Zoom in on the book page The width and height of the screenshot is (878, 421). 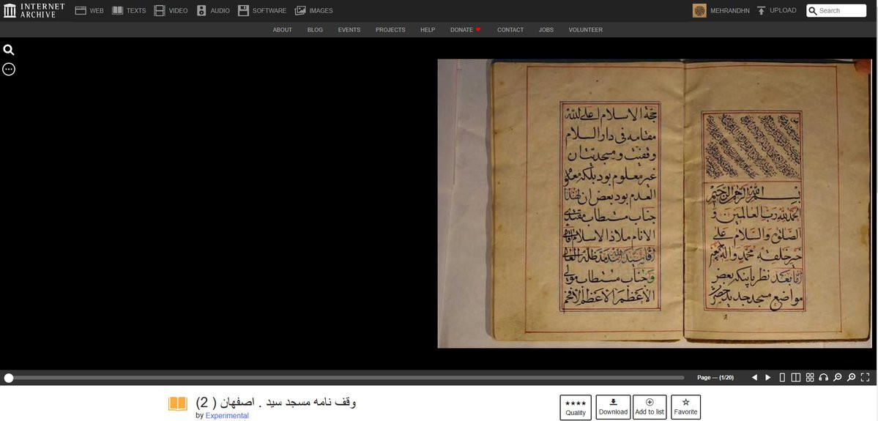852,378
